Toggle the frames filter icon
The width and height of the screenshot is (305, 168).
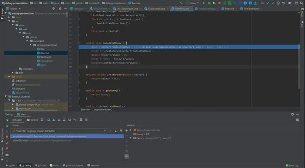[x=122, y=131]
